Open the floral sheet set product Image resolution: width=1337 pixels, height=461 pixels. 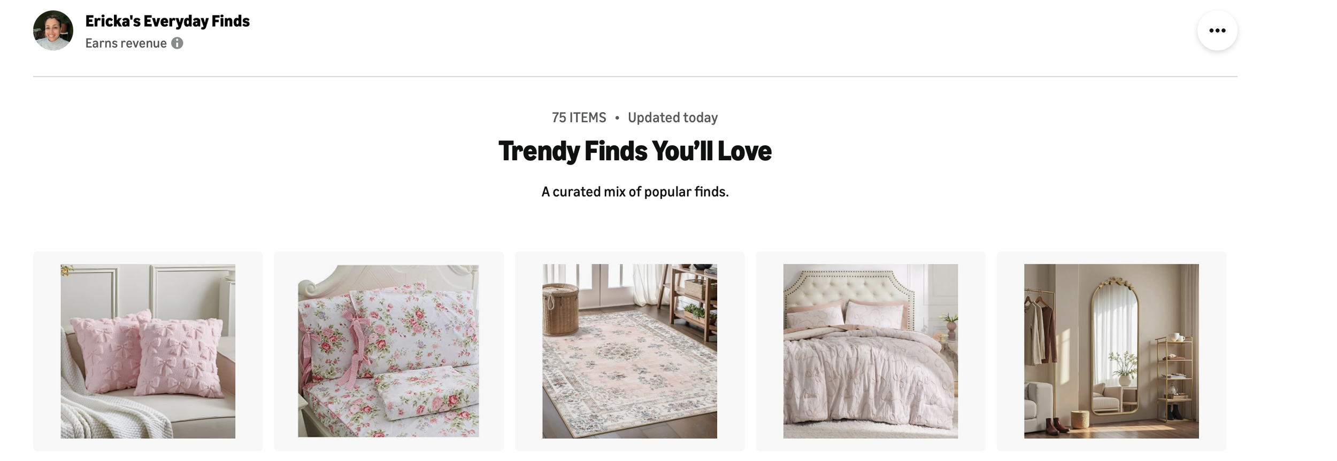388,351
